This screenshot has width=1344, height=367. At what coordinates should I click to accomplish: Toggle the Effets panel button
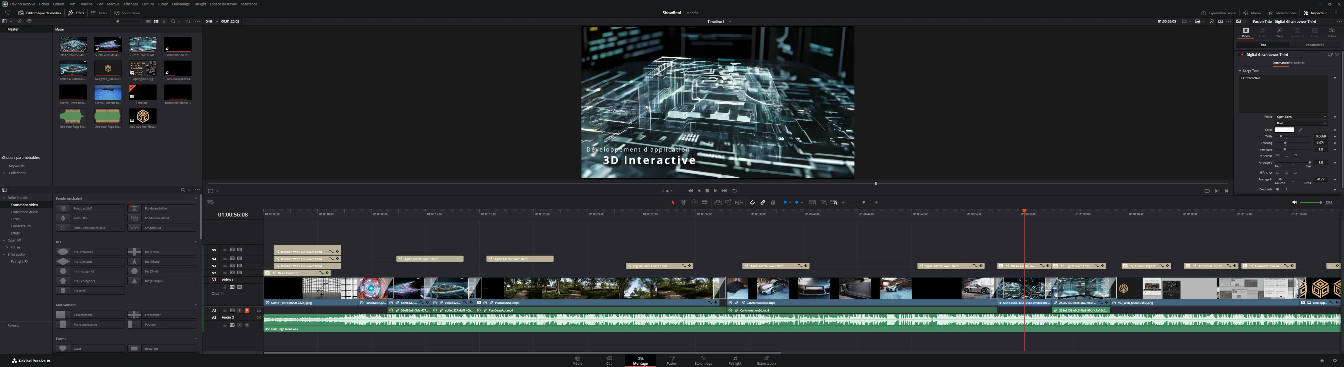point(76,13)
